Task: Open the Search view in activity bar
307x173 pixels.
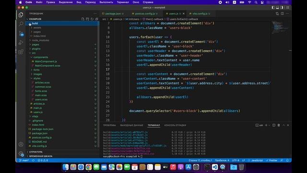Action: (21, 24)
